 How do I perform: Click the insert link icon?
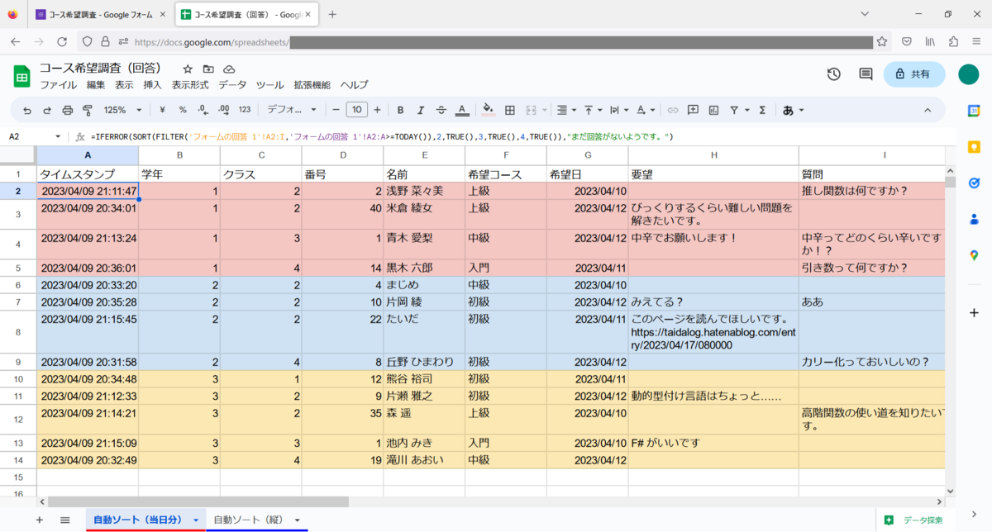point(673,110)
